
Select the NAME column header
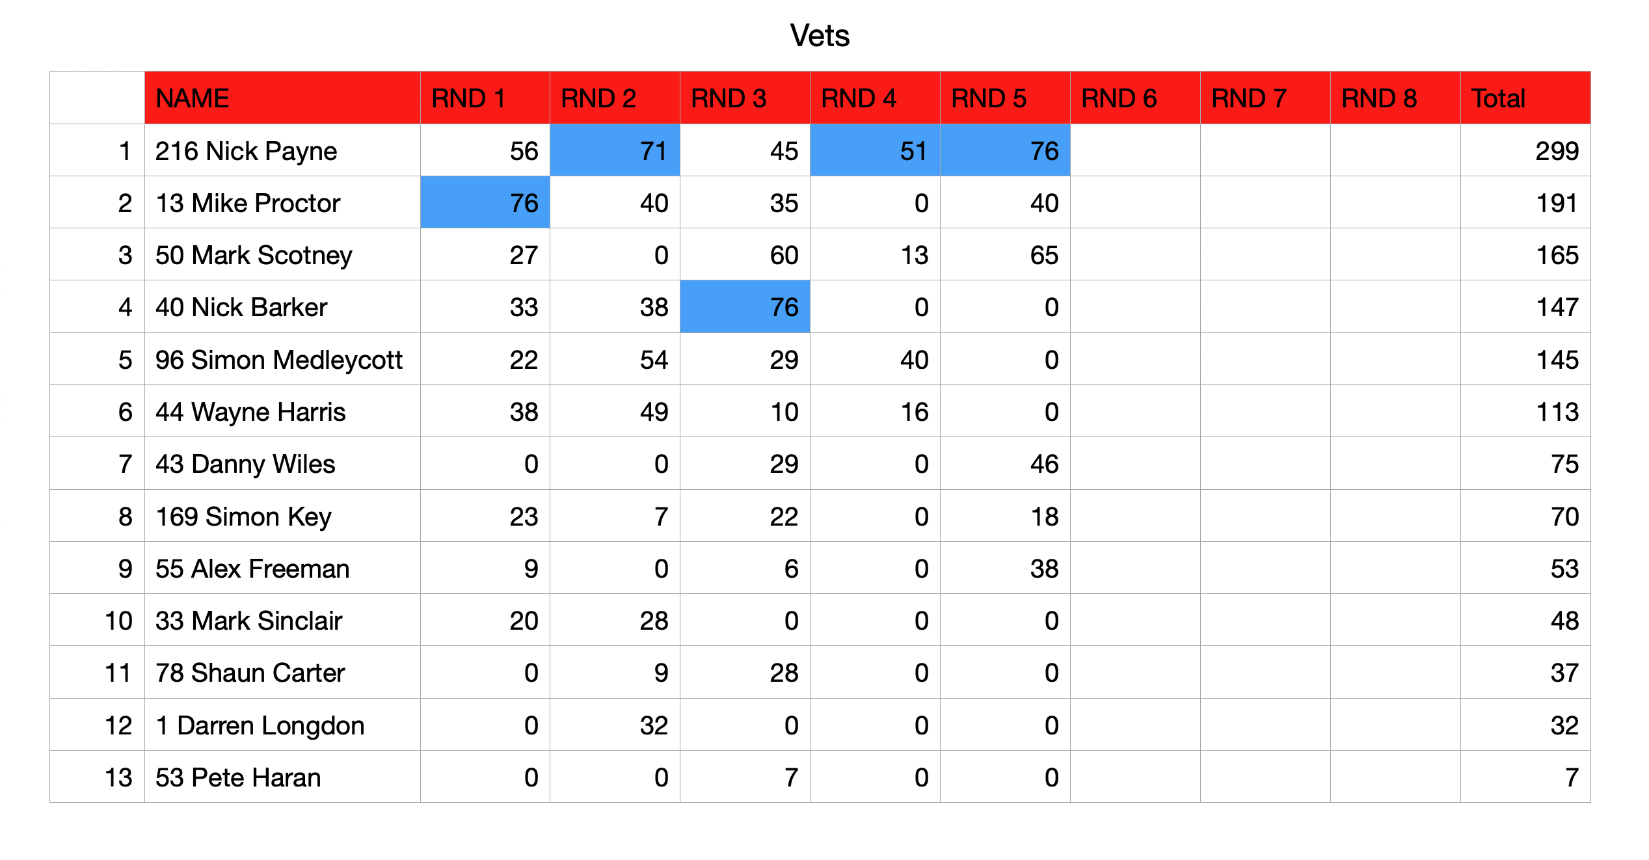[x=282, y=98]
